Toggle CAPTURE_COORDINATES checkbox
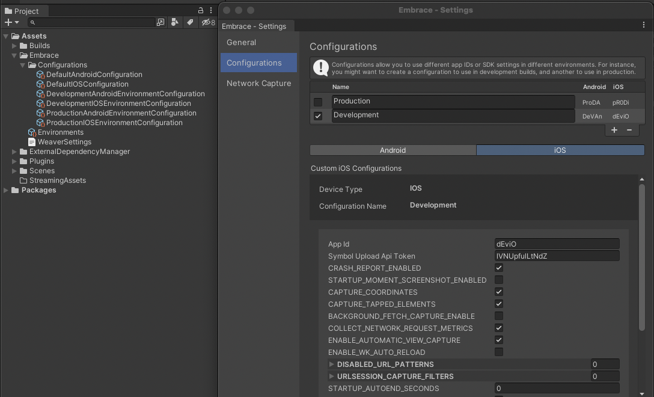The height and width of the screenshot is (397, 654). 499,292
